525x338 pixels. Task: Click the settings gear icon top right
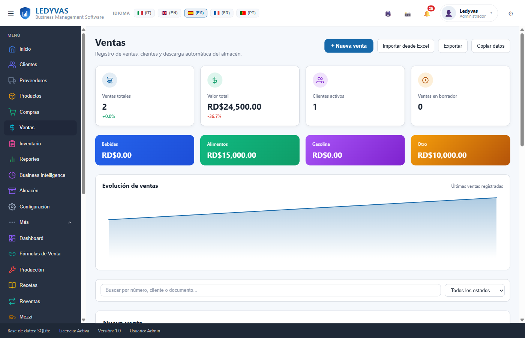[511, 14]
